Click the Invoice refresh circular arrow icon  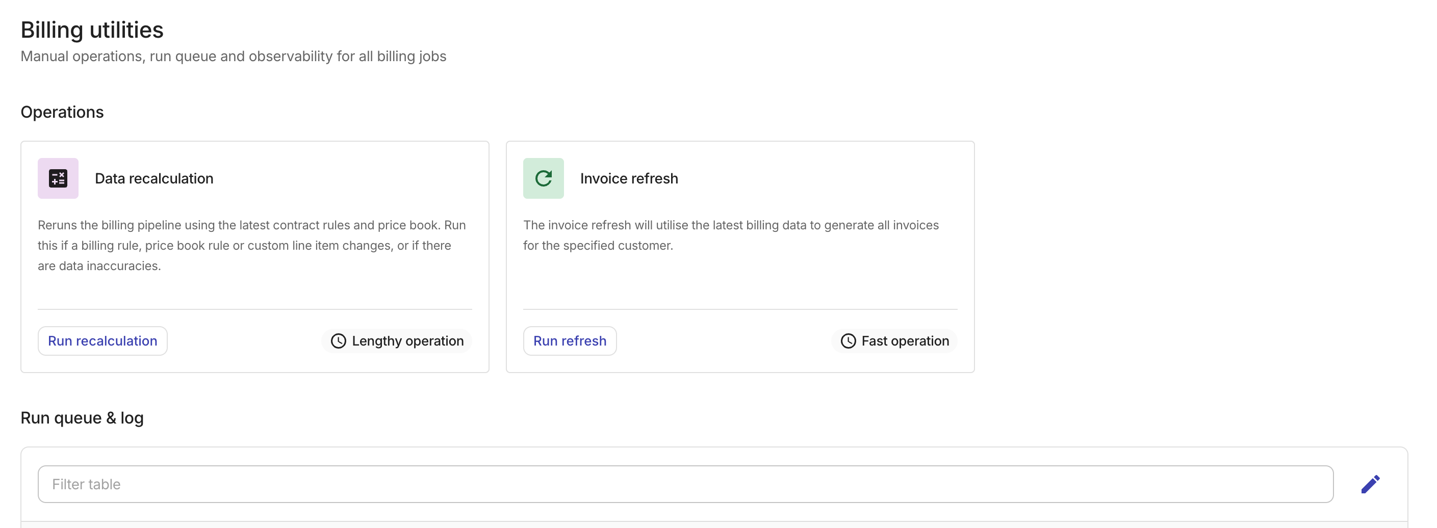tap(544, 178)
